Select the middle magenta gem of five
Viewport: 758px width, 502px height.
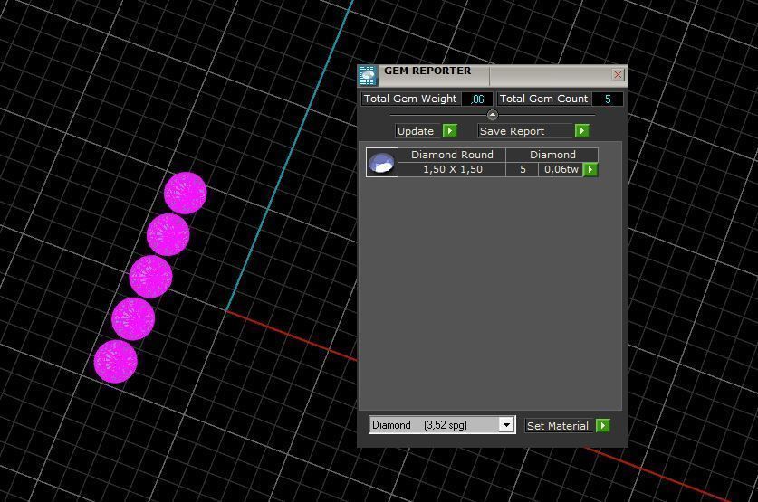click(x=151, y=277)
